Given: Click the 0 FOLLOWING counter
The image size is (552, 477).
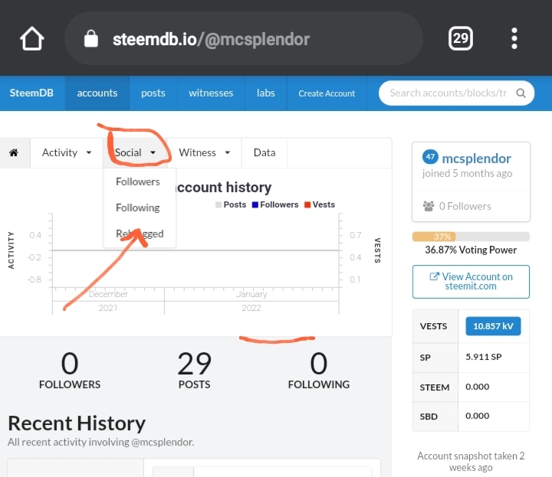Looking at the screenshot, I should pos(319,371).
